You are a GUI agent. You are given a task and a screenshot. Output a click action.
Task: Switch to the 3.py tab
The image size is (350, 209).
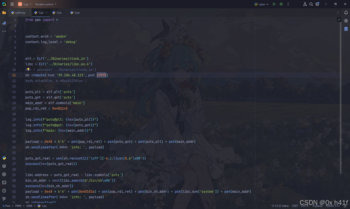tap(57, 13)
